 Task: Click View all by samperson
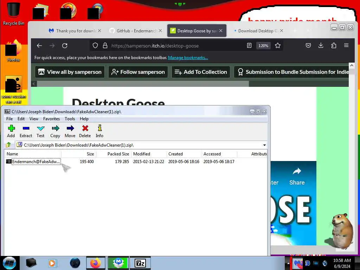tap(70, 72)
